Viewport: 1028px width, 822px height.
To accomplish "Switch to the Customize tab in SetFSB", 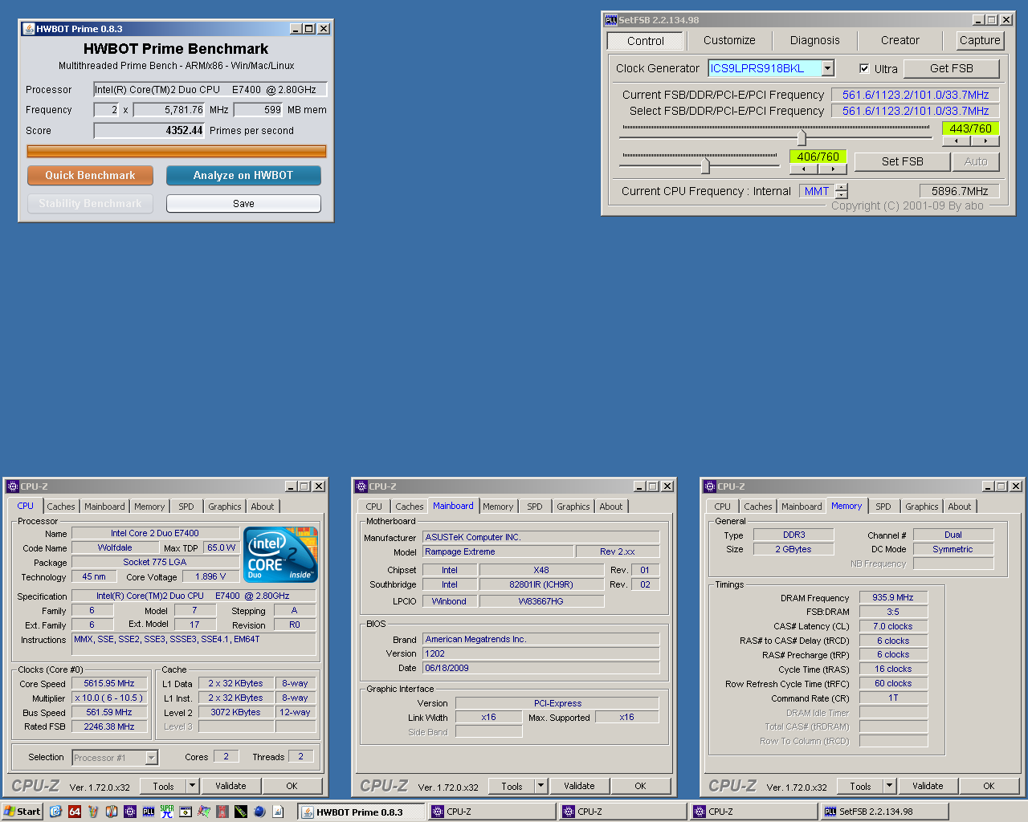I will coord(729,40).
